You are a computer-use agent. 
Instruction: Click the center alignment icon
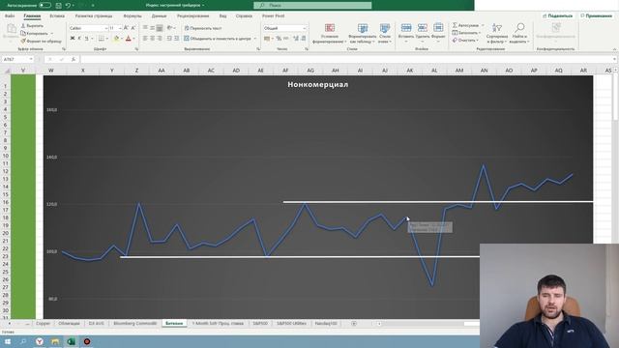tap(153, 39)
